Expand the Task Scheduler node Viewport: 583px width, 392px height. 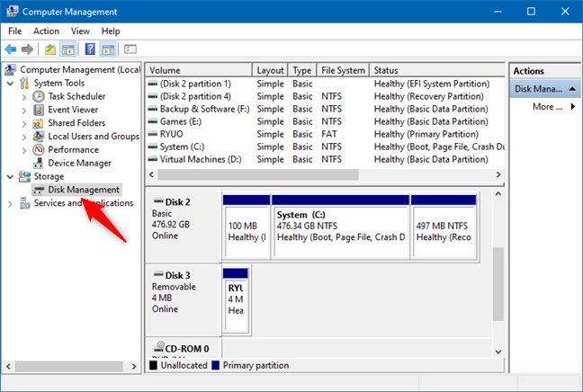pyautogui.click(x=24, y=97)
